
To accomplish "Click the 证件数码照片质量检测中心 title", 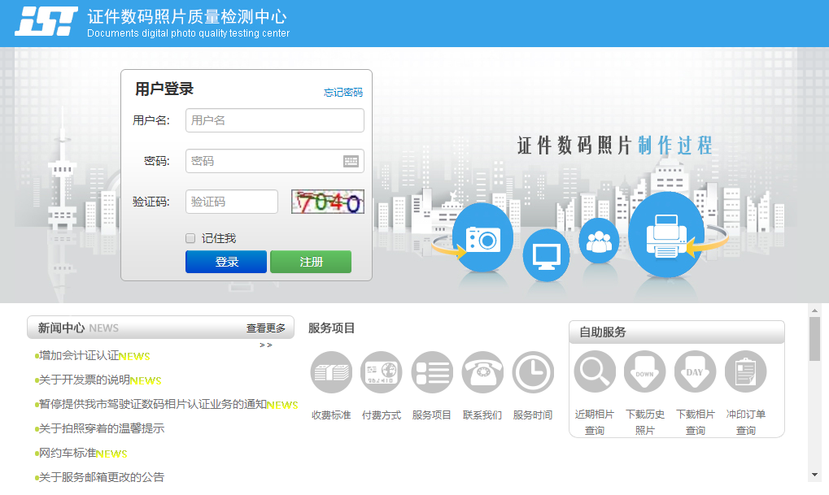I will click(x=187, y=17).
